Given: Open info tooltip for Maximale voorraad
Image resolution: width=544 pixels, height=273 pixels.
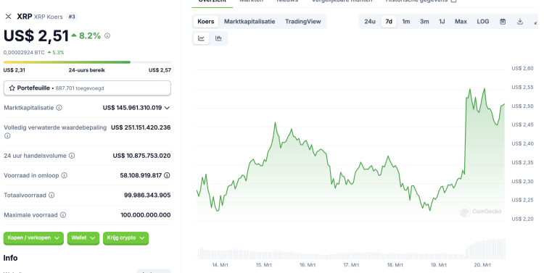Looking at the screenshot, I should [x=63, y=215].
